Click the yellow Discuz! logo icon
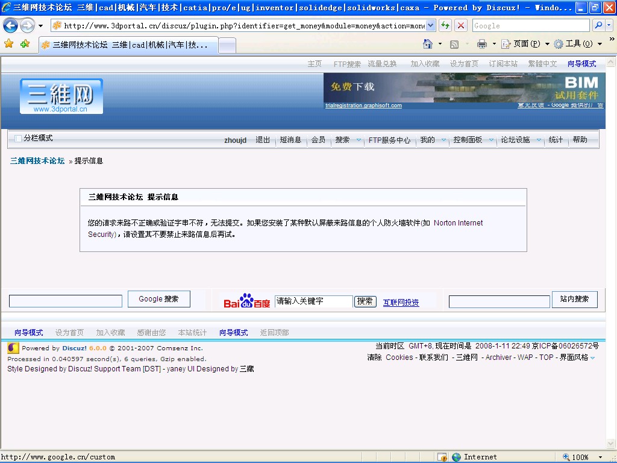The width and height of the screenshot is (617, 463). point(13,348)
